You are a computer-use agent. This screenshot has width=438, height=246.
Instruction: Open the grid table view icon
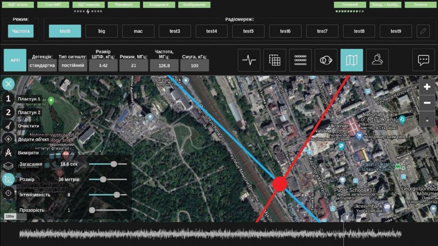275,60
